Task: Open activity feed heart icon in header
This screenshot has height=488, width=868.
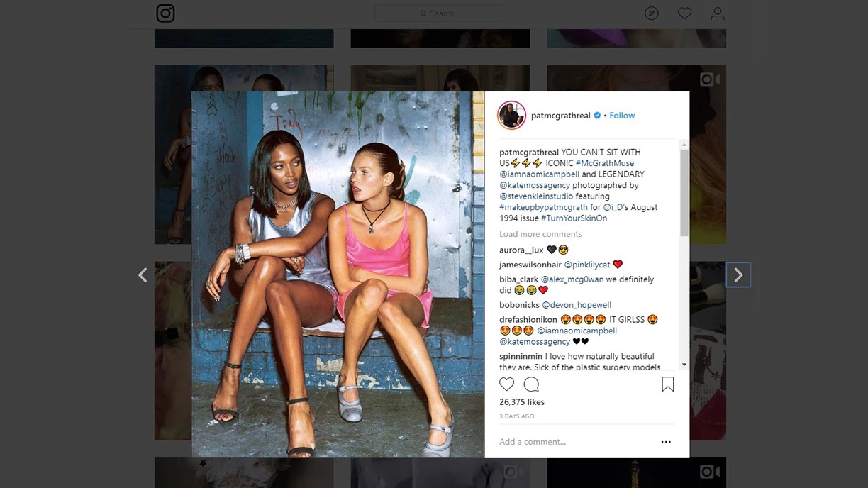Action: (684, 13)
